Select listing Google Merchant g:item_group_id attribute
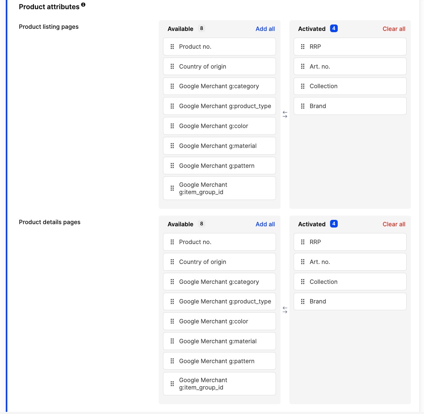Screen dimensions: 424x414 (219, 188)
